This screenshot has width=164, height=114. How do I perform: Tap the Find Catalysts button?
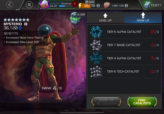[x=142, y=102]
